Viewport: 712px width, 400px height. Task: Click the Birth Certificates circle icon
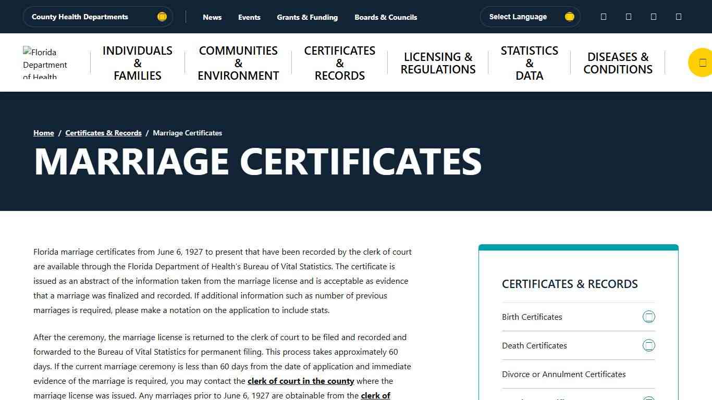coord(649,316)
